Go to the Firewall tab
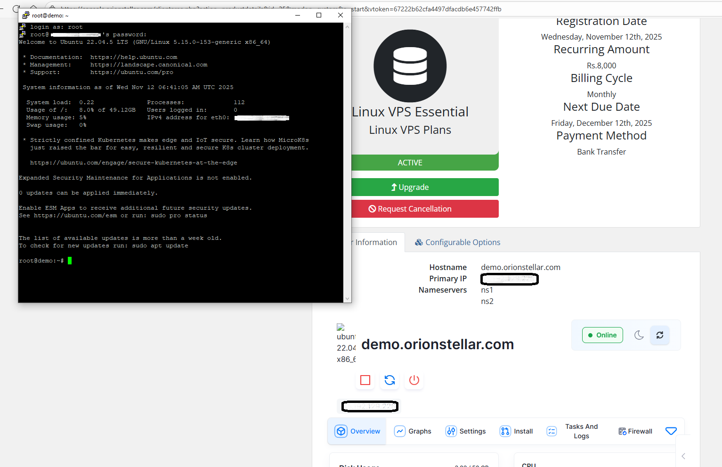722x467 pixels. click(x=635, y=431)
